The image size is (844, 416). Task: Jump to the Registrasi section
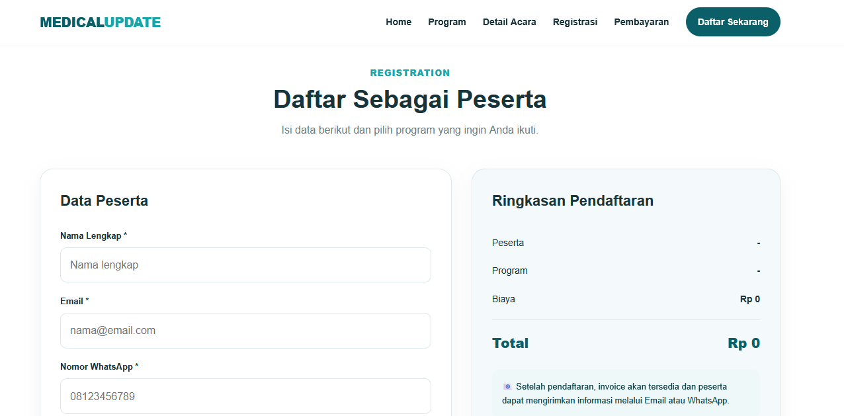click(x=575, y=22)
